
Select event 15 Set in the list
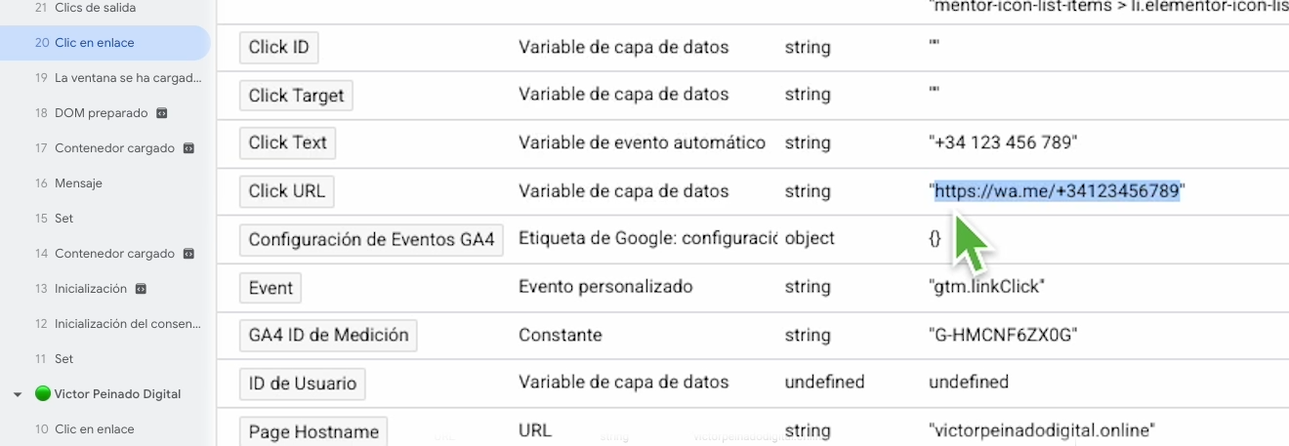point(63,219)
